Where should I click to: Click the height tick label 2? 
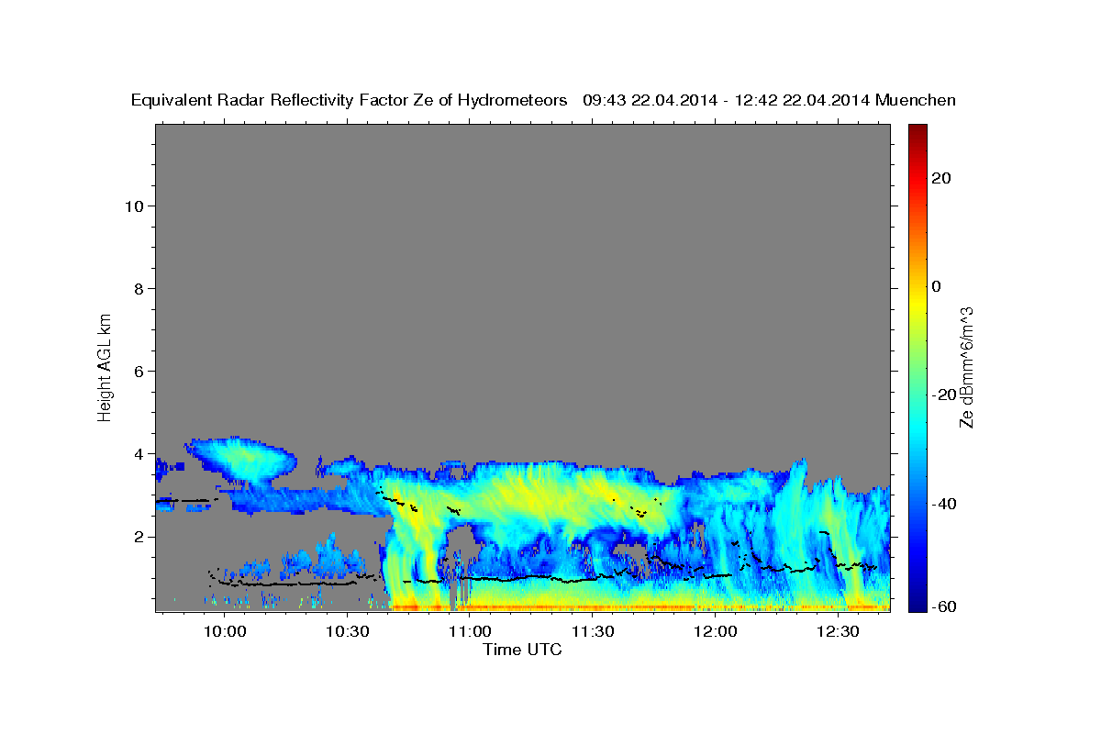(x=139, y=537)
